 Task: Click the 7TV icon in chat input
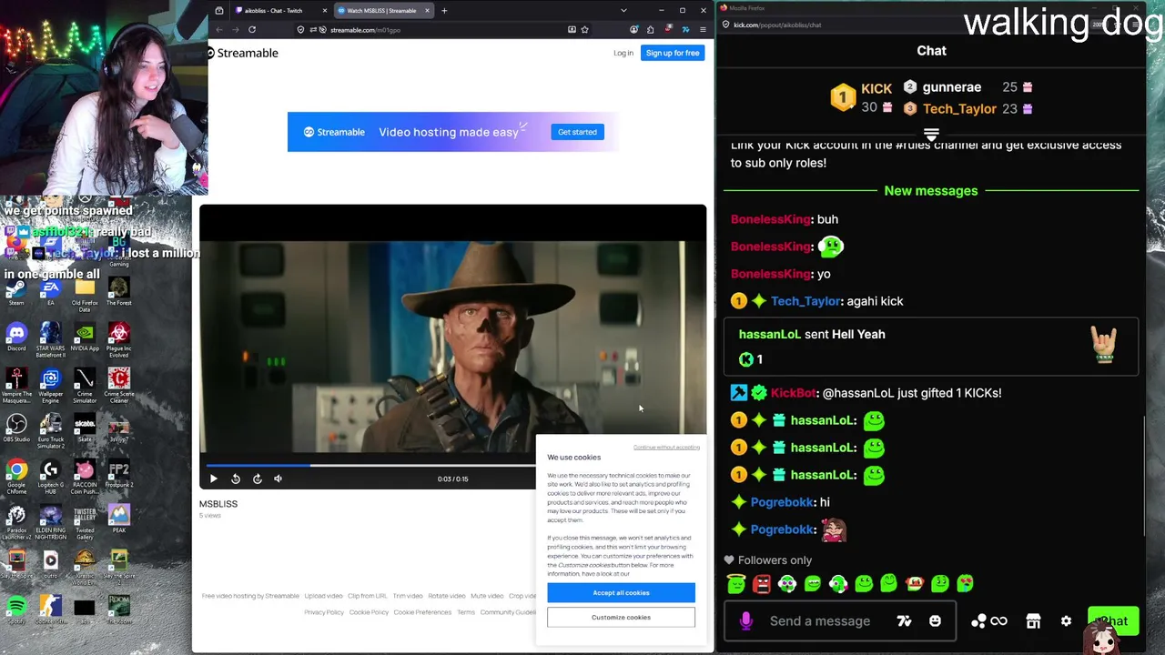[x=904, y=621]
